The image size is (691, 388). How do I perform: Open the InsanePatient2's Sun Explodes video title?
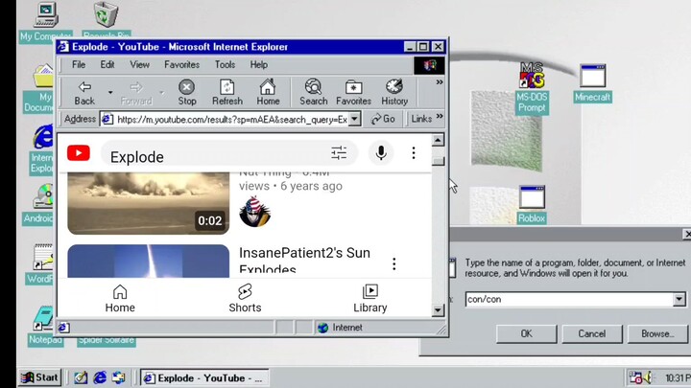click(x=304, y=261)
